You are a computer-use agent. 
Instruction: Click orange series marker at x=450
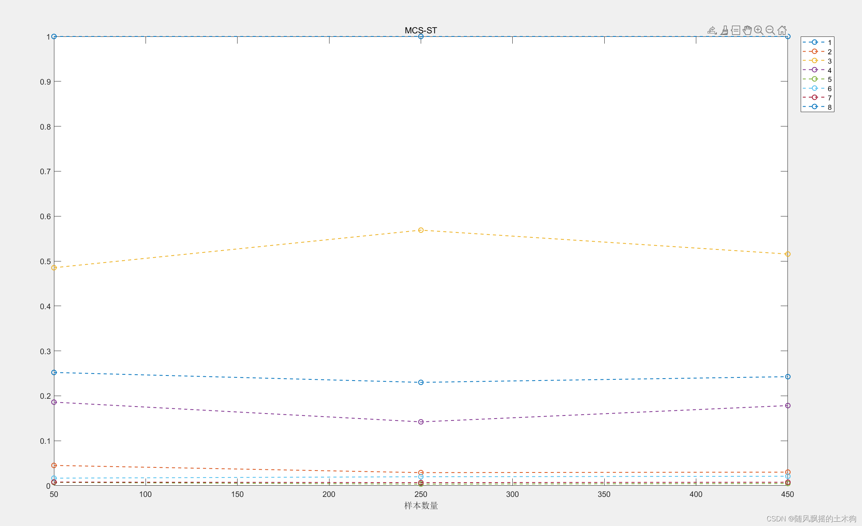point(787,472)
